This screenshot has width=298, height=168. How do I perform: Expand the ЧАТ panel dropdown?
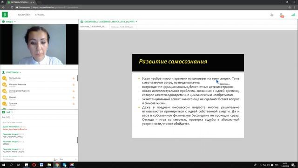tap(12, 112)
